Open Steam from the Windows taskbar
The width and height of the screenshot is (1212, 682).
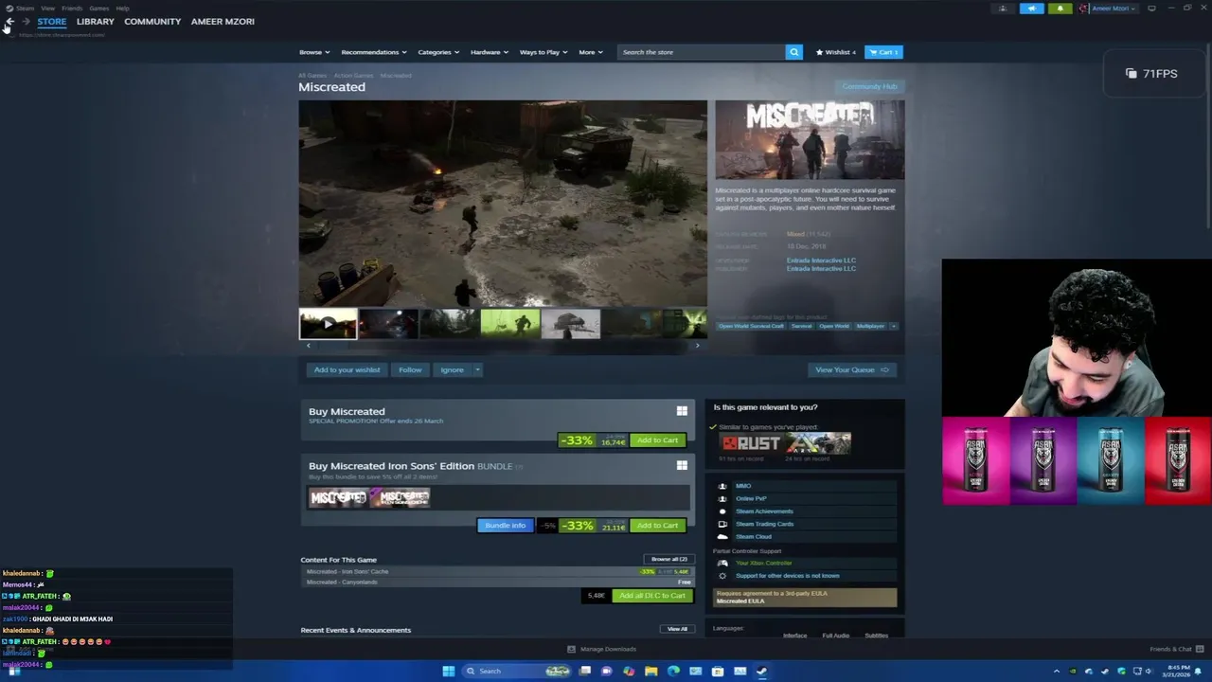coord(761,671)
